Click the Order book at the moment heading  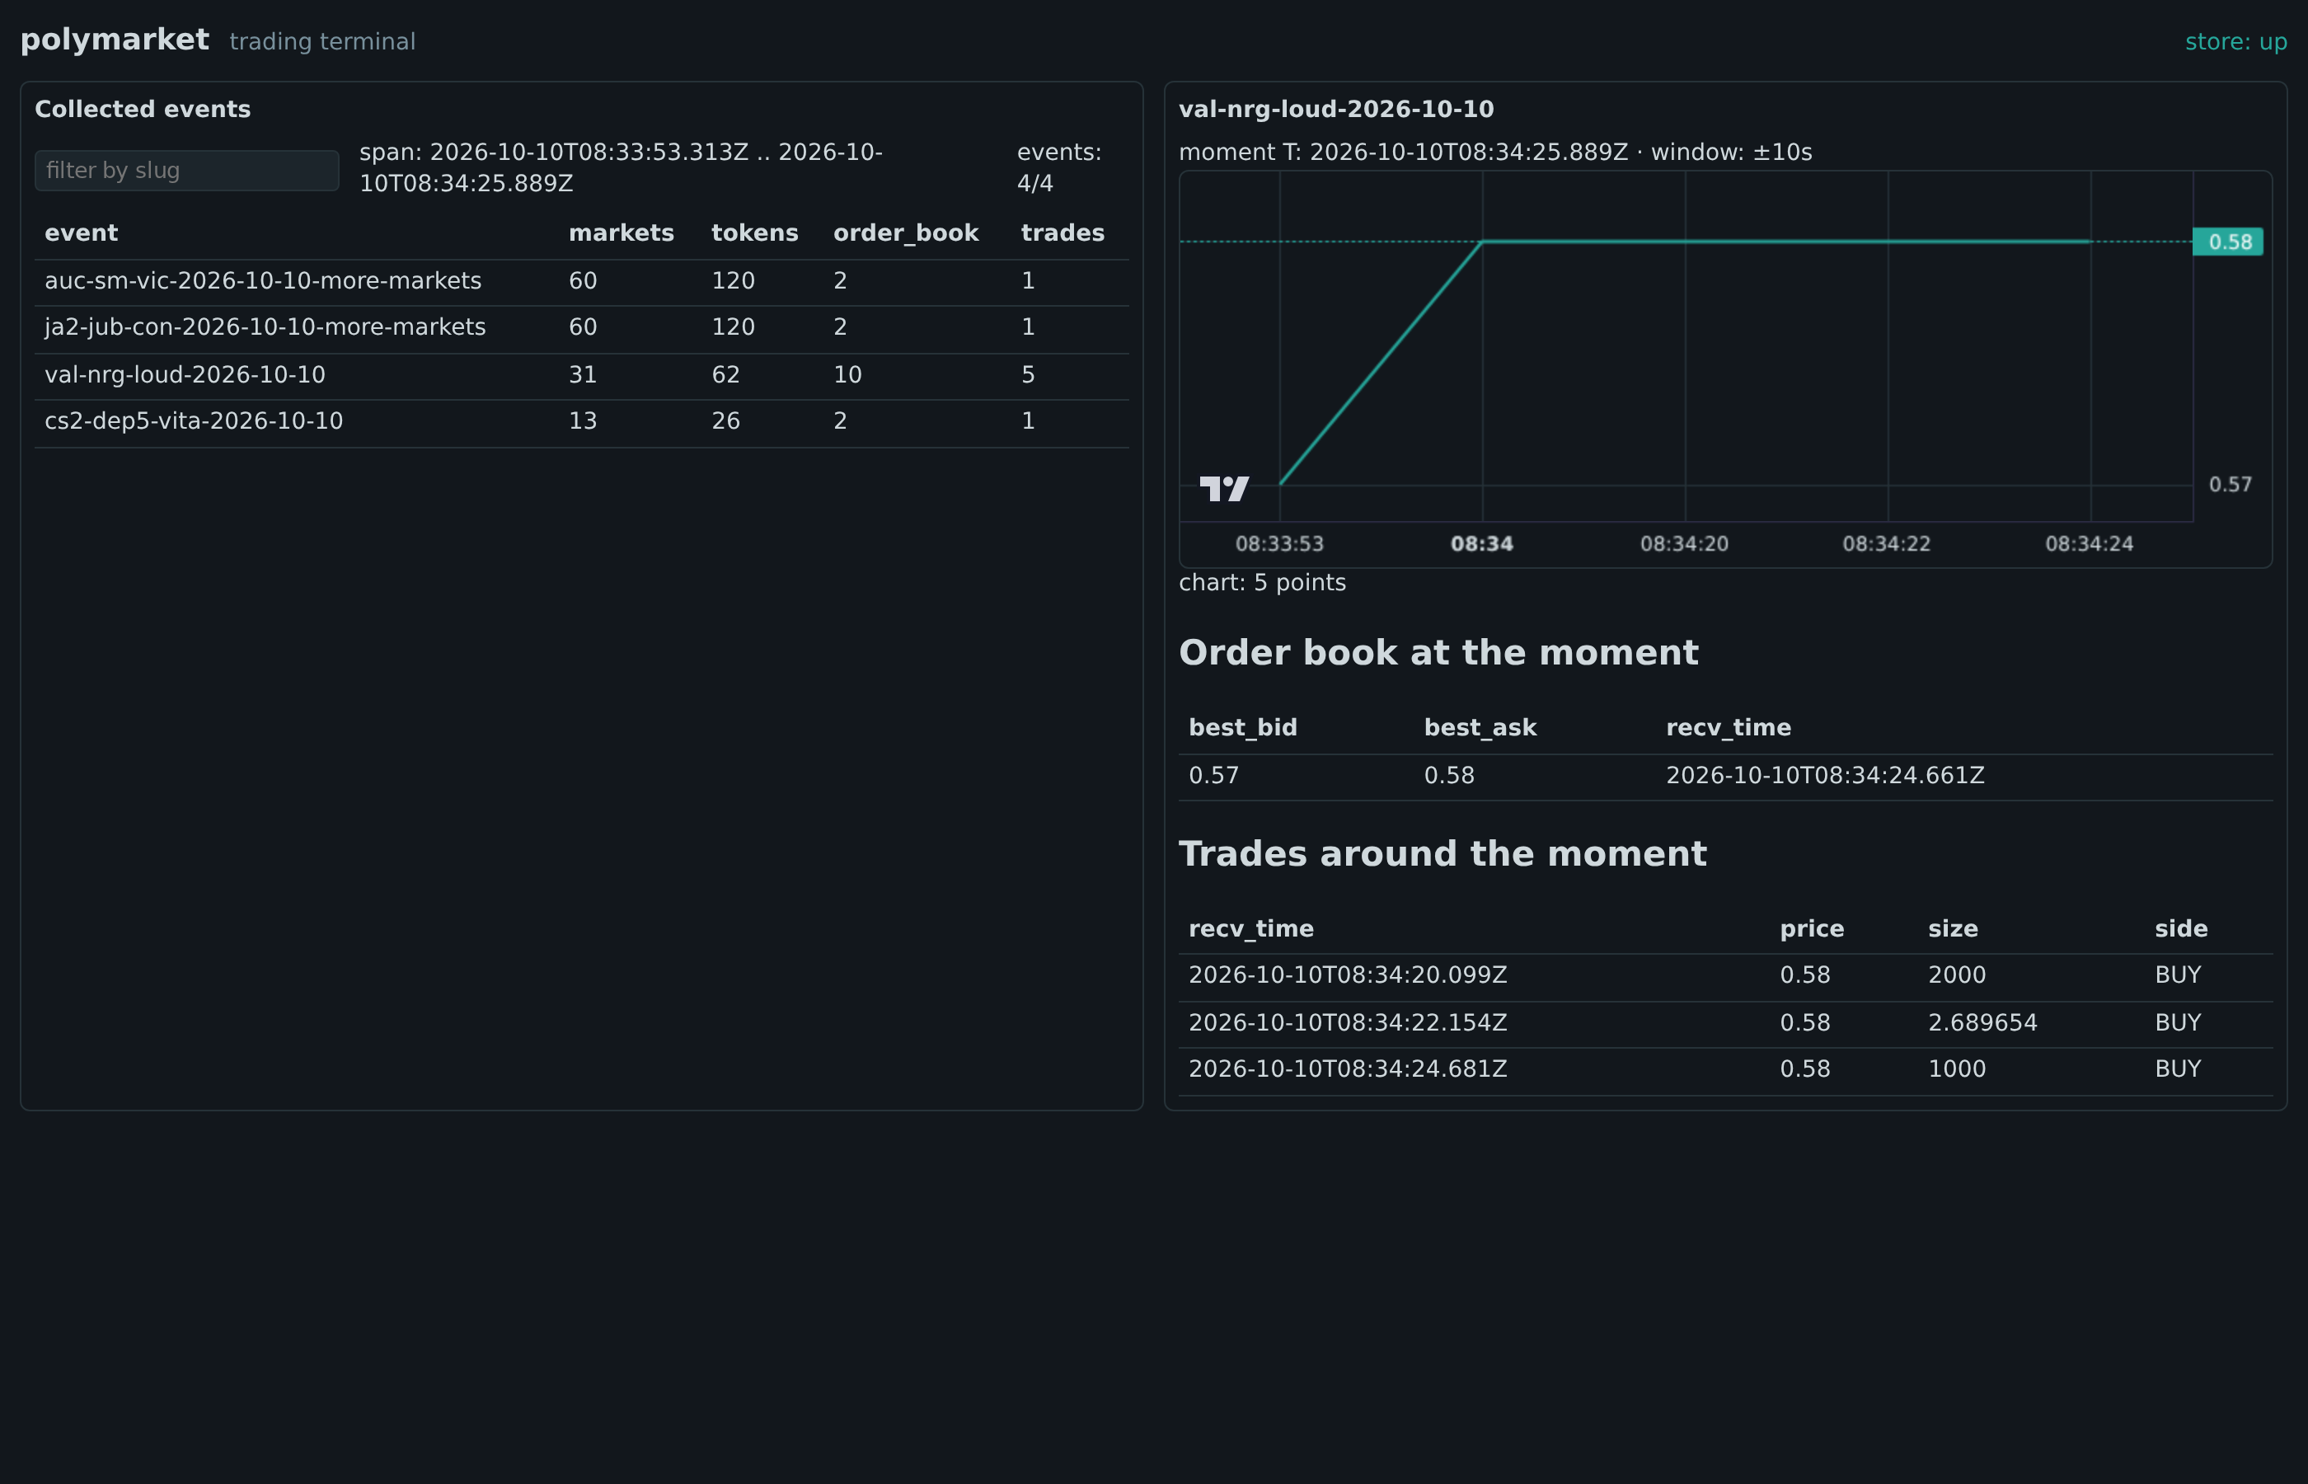(1438, 652)
